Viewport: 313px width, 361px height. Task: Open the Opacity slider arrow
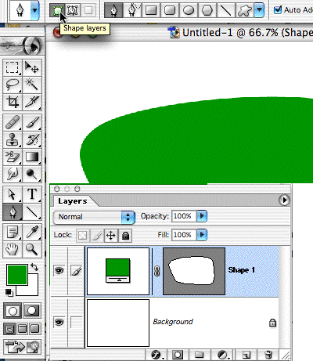point(202,216)
